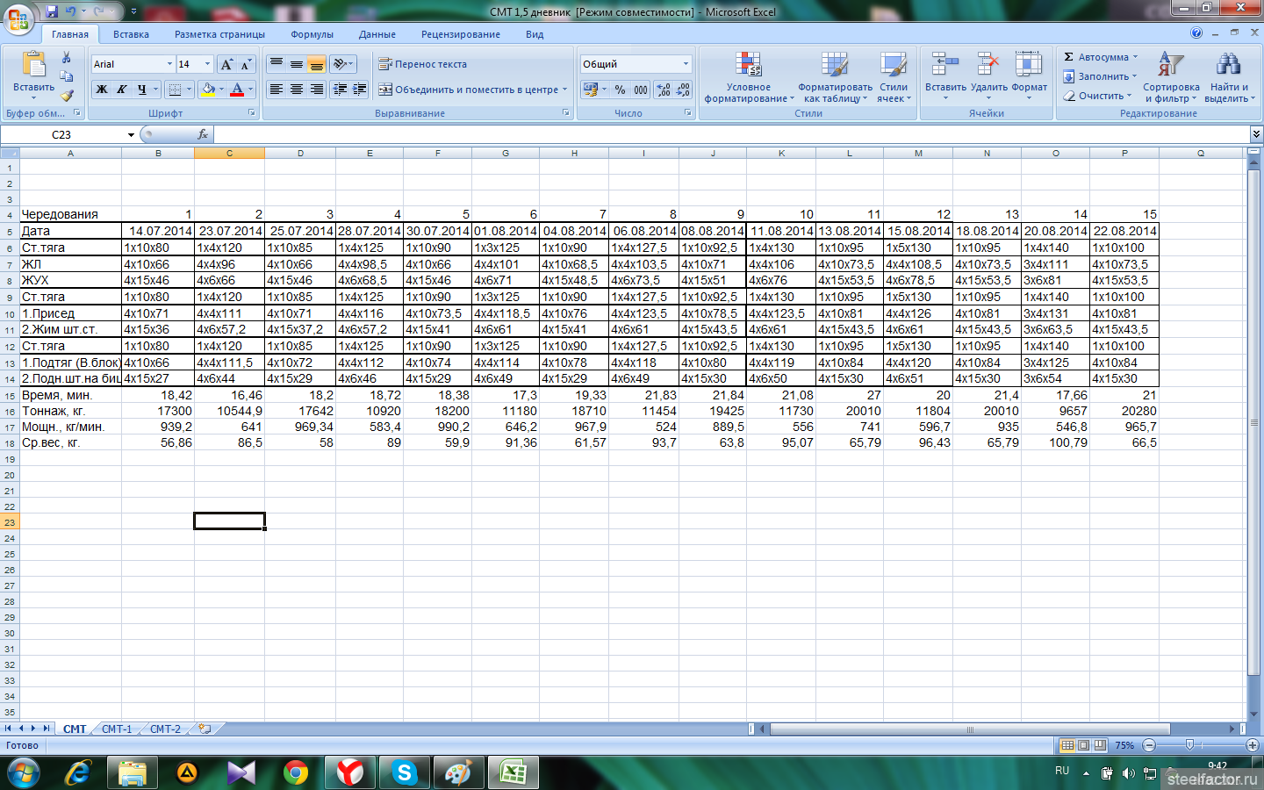Click the insert function fx button
Screen dimensions: 1264x790
point(203,134)
